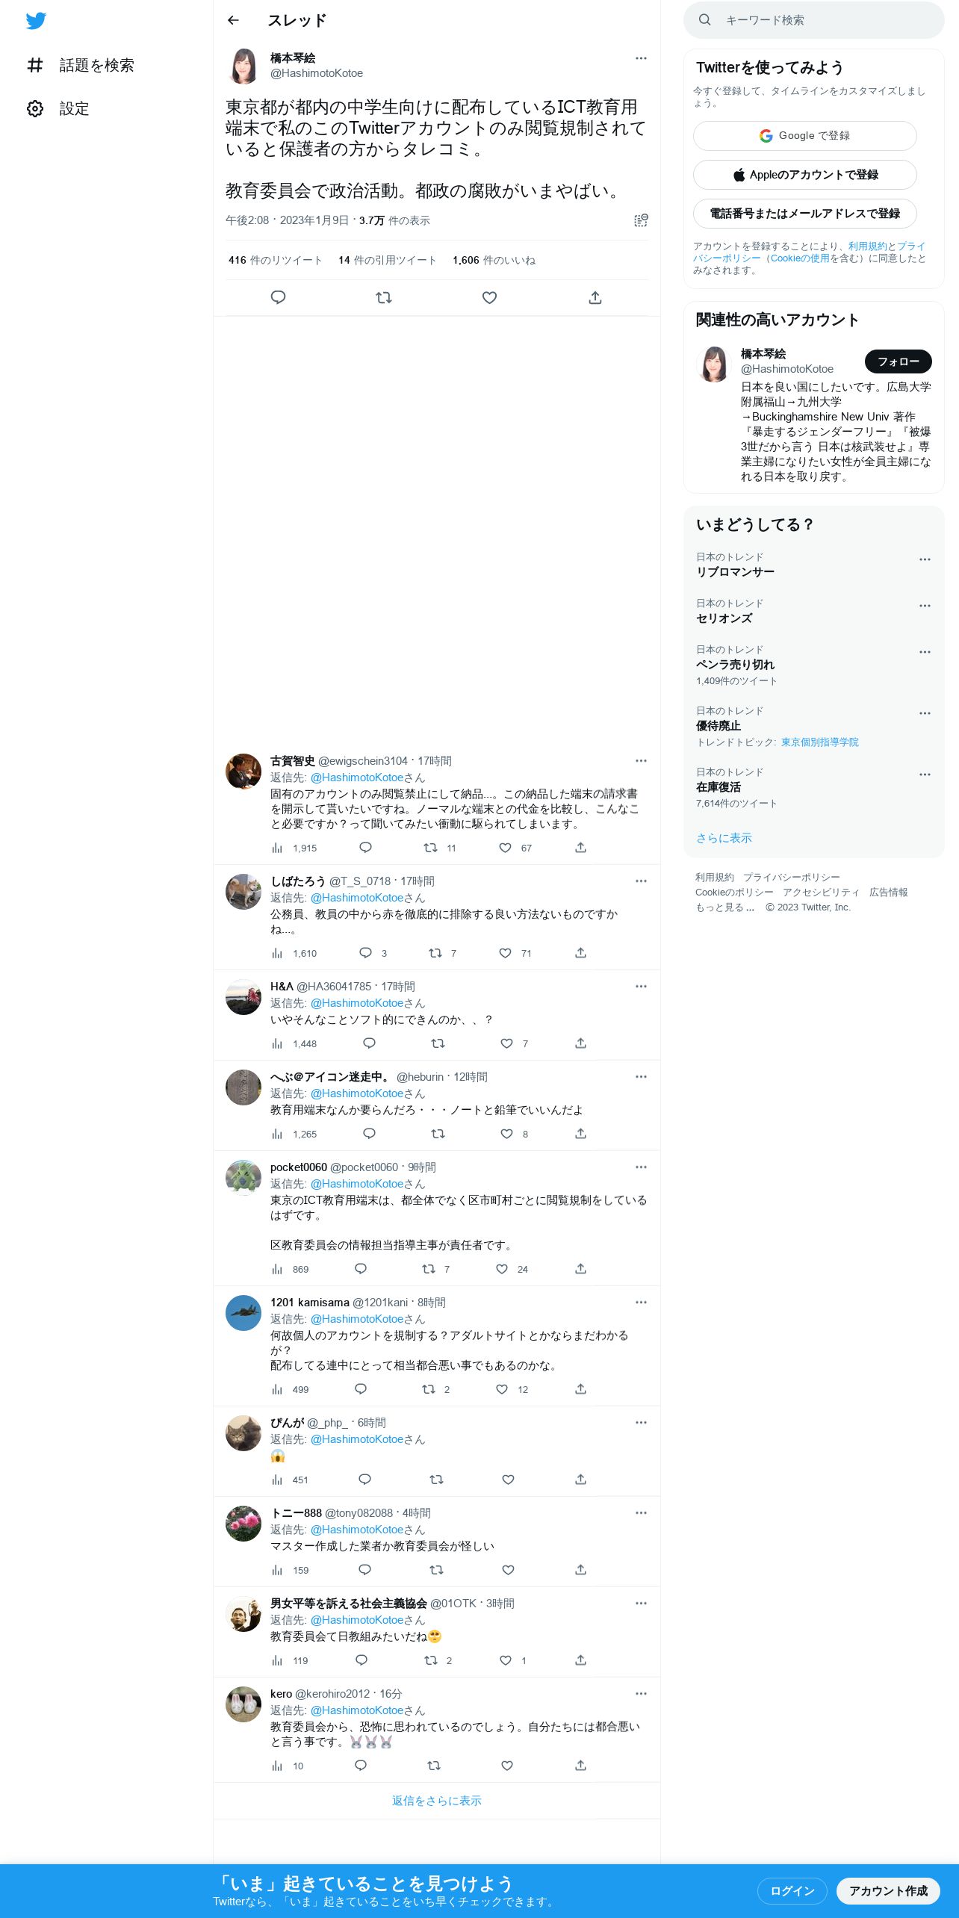The width and height of the screenshot is (959, 1918).
Task: Show more replies via 返信をさらに表示
Action: tap(437, 1801)
